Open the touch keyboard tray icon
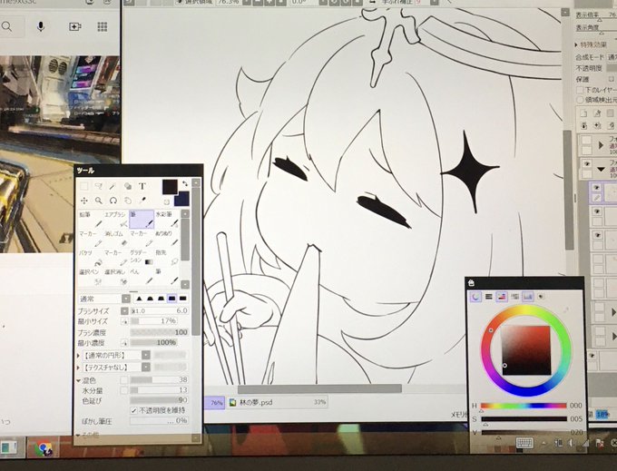Viewport: 617px width, 471px height. tap(524, 443)
